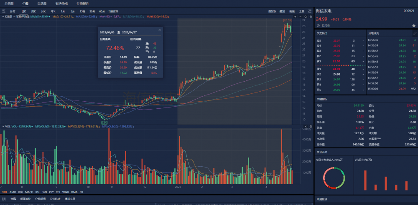
Task: Open the 自选股 top tab
Action: (41, 3)
